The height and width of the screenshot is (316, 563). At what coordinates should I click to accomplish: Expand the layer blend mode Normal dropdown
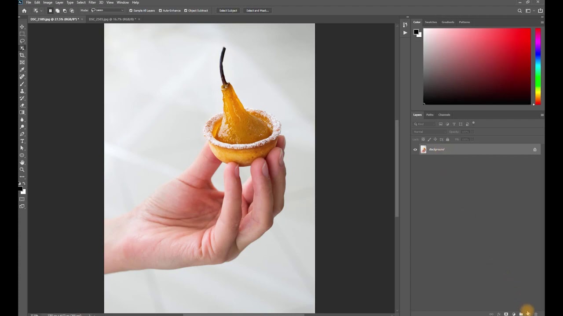pyautogui.click(x=429, y=132)
